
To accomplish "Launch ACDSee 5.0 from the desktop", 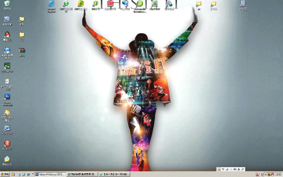I will [x=7, y=67].
